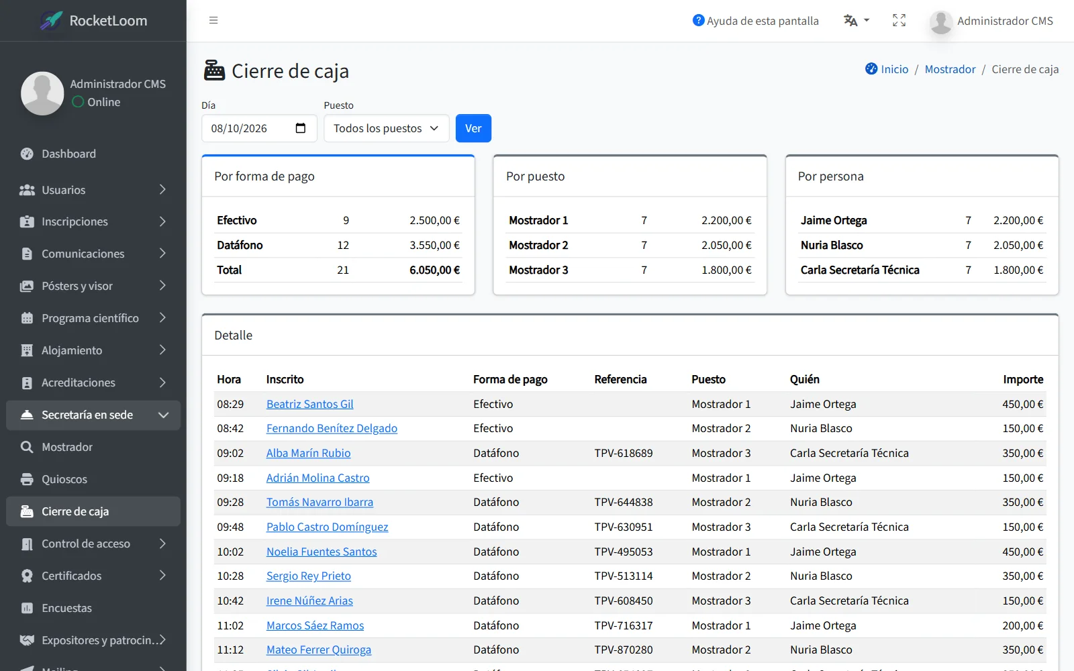Open Tomás Navarro Ibarra's record
The height and width of the screenshot is (671, 1074).
pyautogui.click(x=320, y=502)
